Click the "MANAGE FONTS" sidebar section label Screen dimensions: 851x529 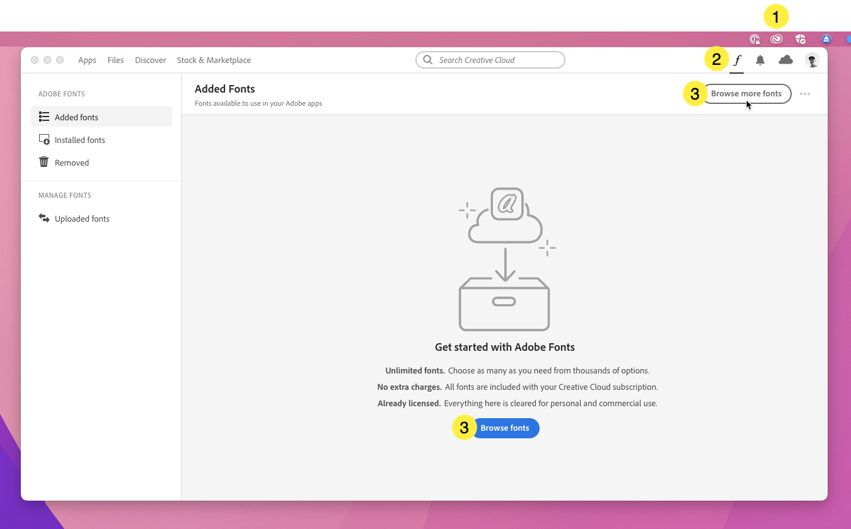pyautogui.click(x=65, y=195)
